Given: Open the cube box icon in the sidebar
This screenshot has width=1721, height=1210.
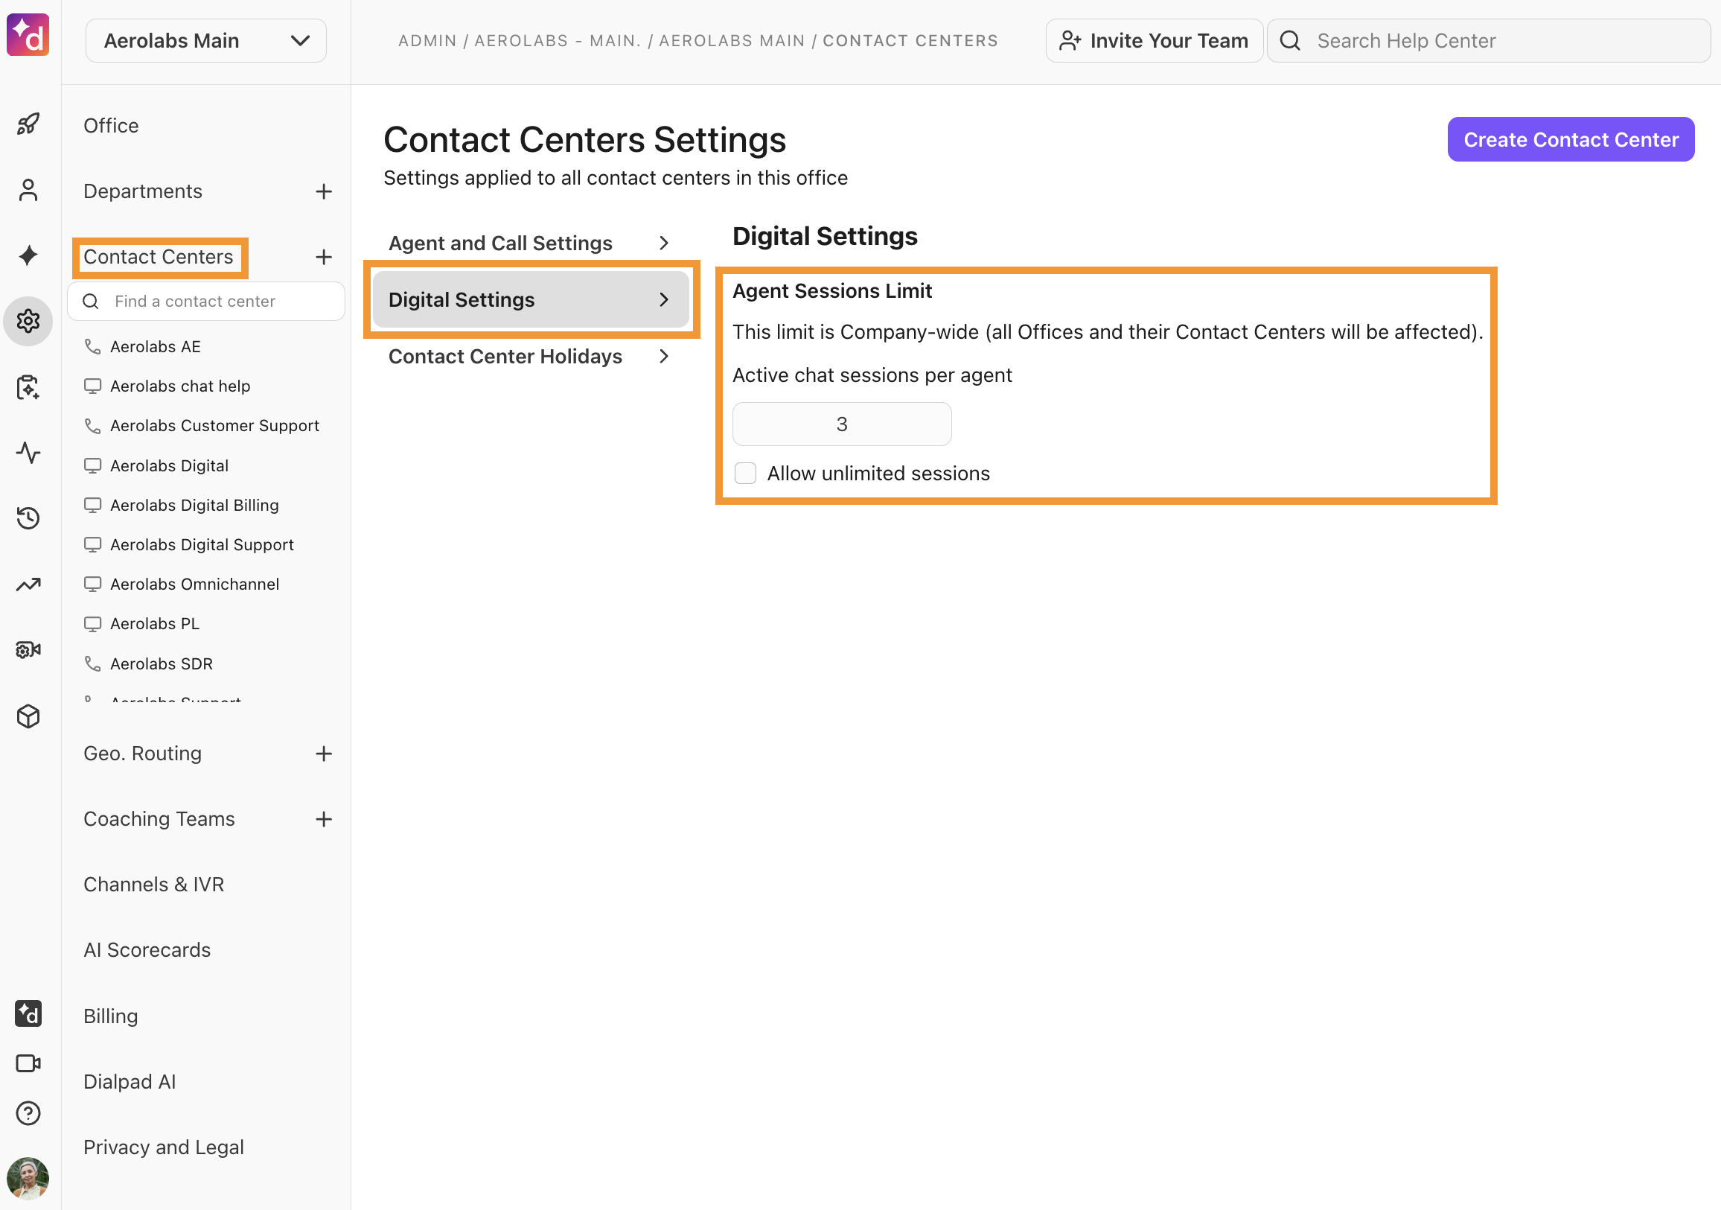Looking at the screenshot, I should coord(28,716).
